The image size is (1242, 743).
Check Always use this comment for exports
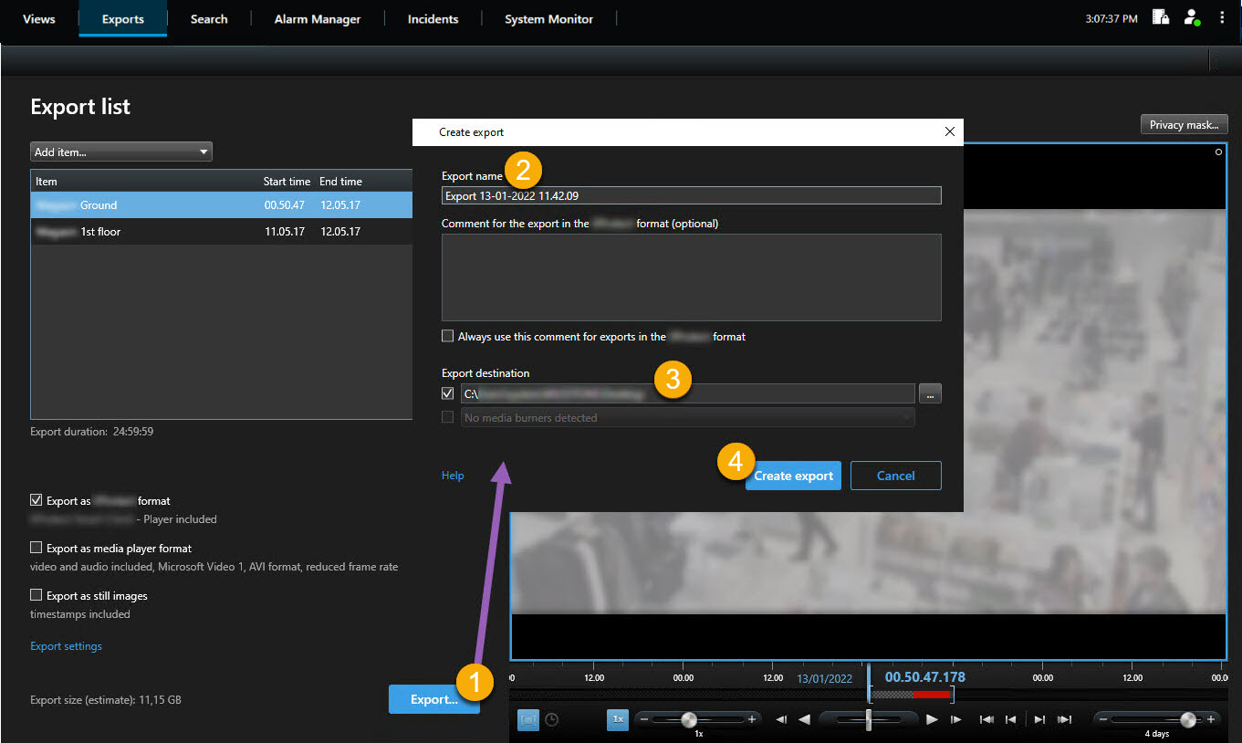(x=447, y=336)
